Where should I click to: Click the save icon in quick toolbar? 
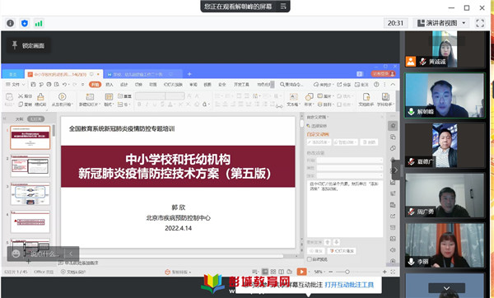coord(34,85)
